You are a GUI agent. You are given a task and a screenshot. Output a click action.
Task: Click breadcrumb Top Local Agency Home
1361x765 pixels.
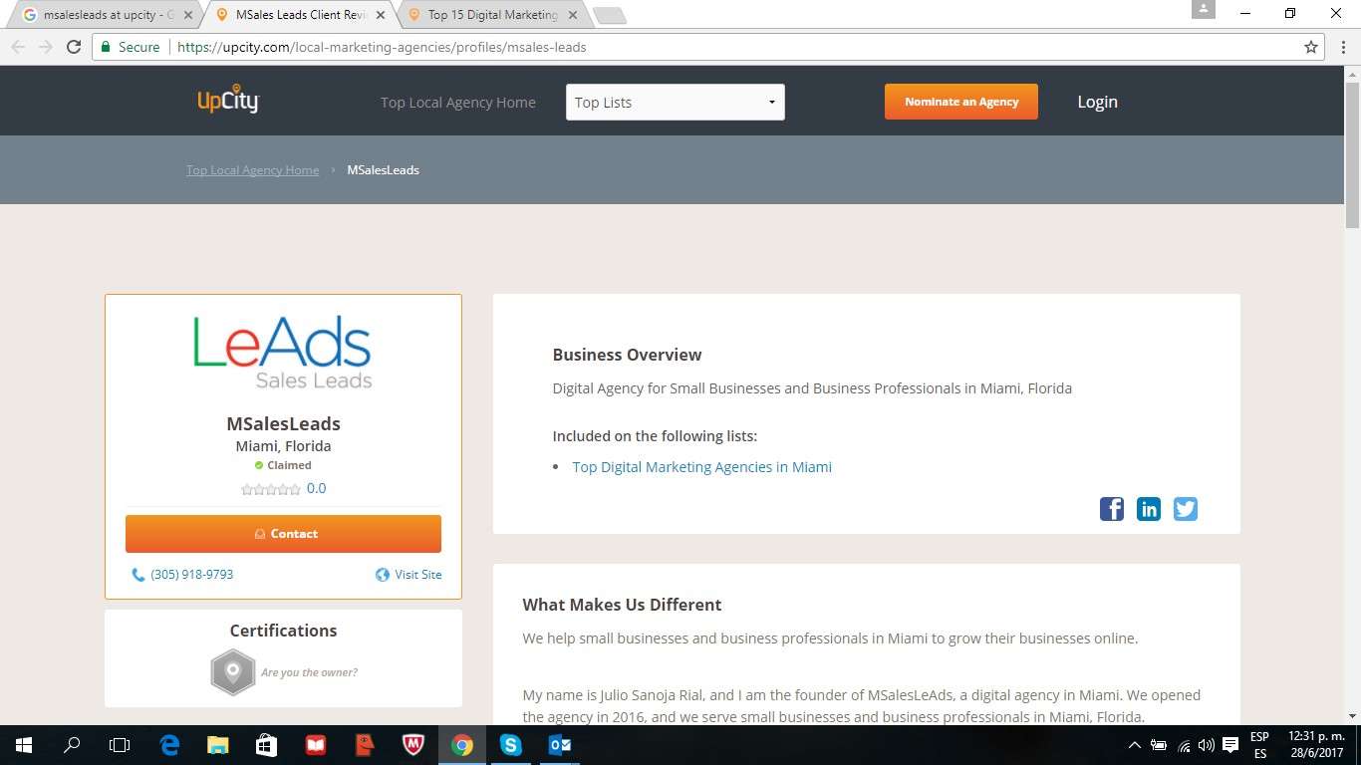pos(252,170)
